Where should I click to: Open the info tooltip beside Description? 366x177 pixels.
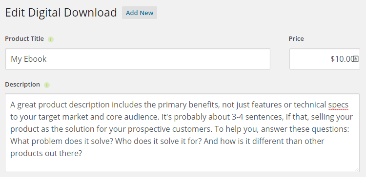(x=47, y=85)
